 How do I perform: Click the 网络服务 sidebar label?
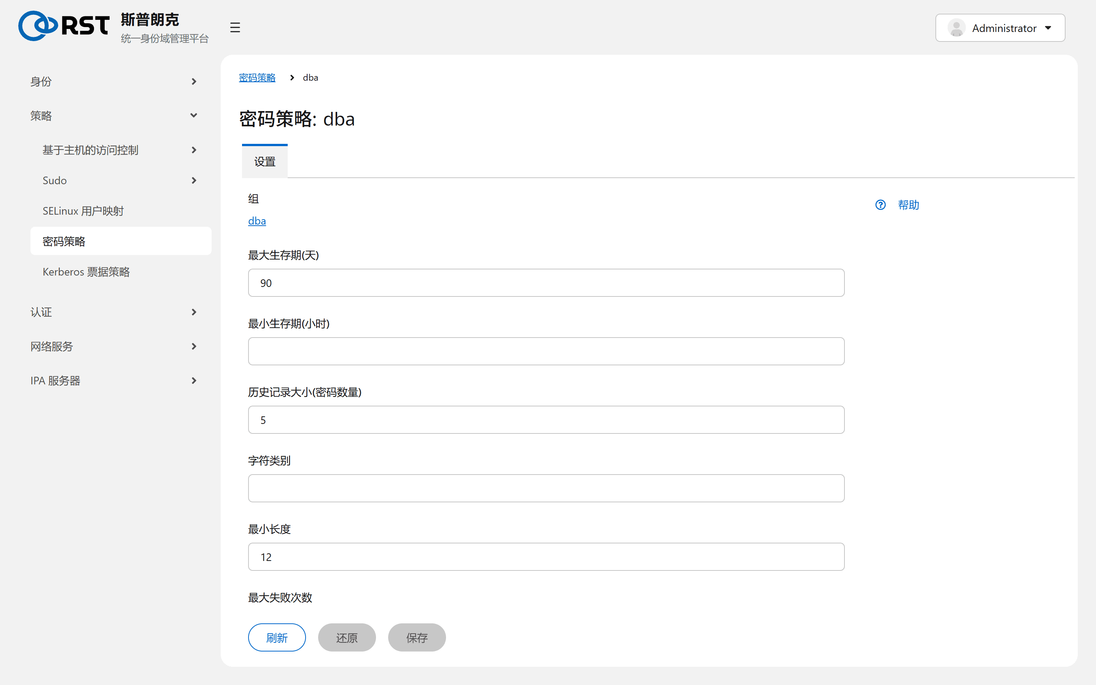[52, 346]
